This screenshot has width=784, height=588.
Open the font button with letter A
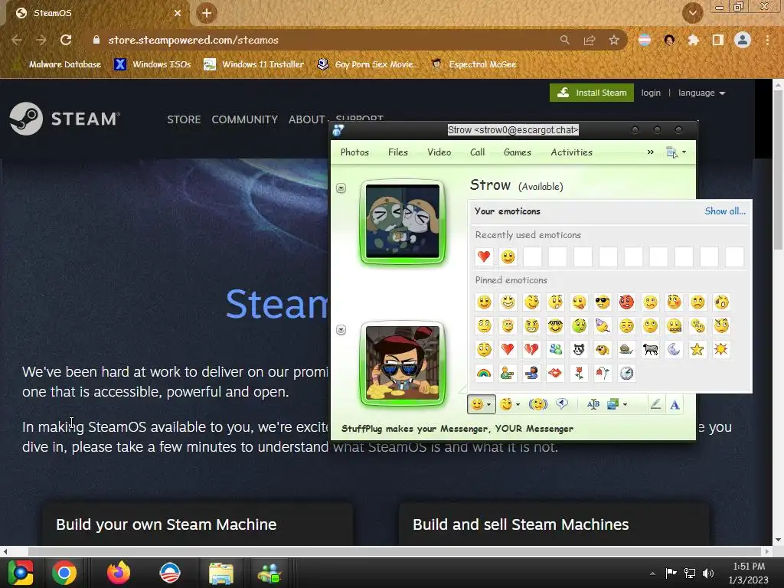[x=675, y=404]
